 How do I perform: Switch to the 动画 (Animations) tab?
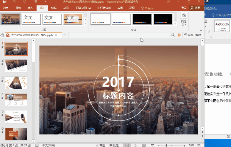click(66, 8)
